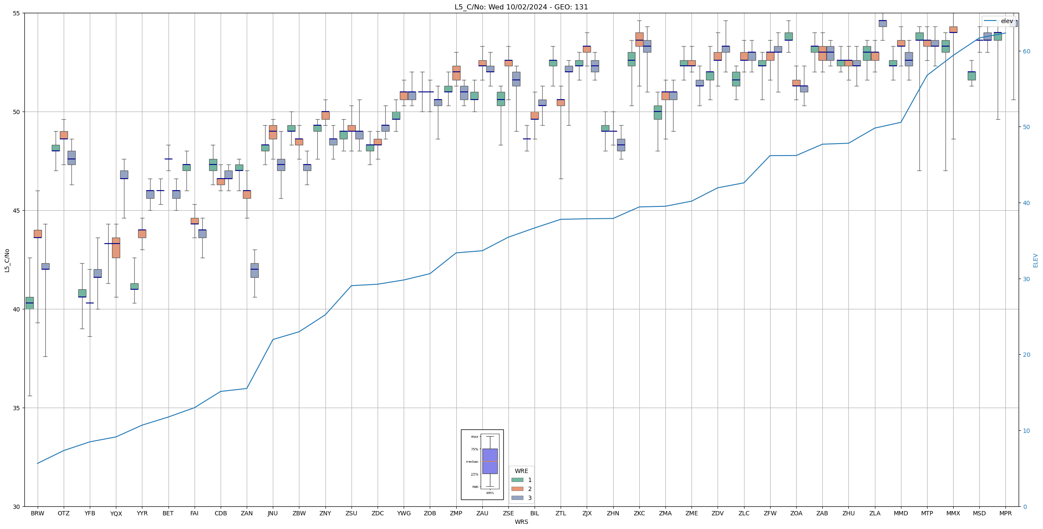
Task: Click the ZDC station label
Action: tap(378, 513)
